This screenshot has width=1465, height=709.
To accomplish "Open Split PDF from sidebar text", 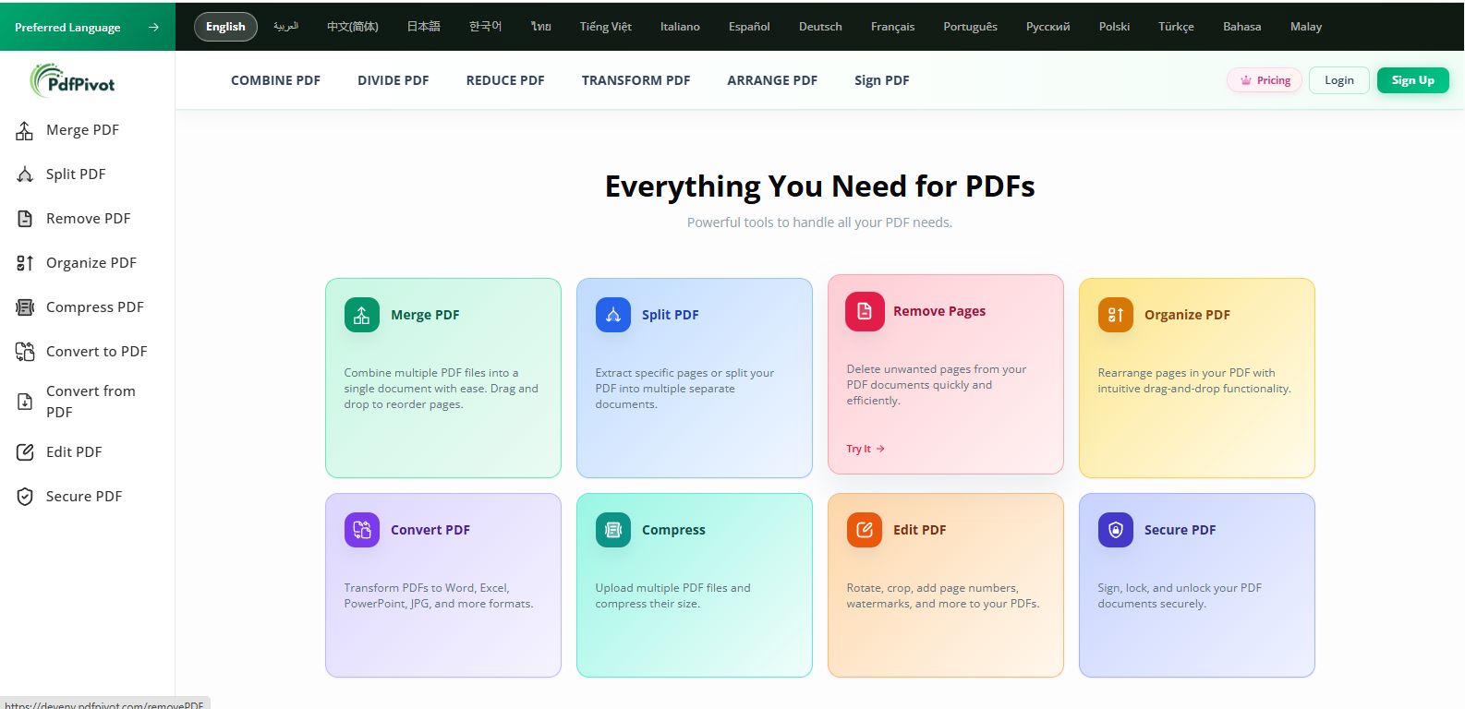I will [76, 174].
